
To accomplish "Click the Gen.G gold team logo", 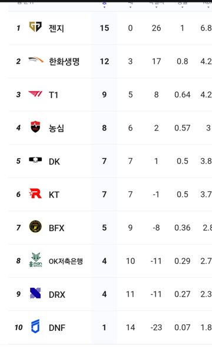I will [35, 27].
